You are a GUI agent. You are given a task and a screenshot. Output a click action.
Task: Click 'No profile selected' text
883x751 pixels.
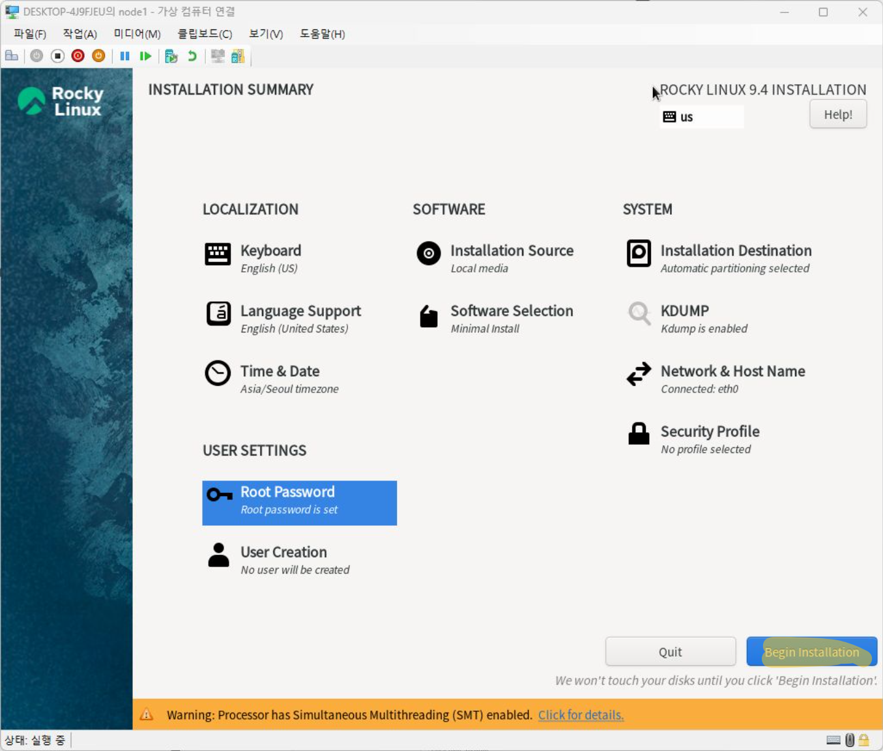(x=706, y=449)
